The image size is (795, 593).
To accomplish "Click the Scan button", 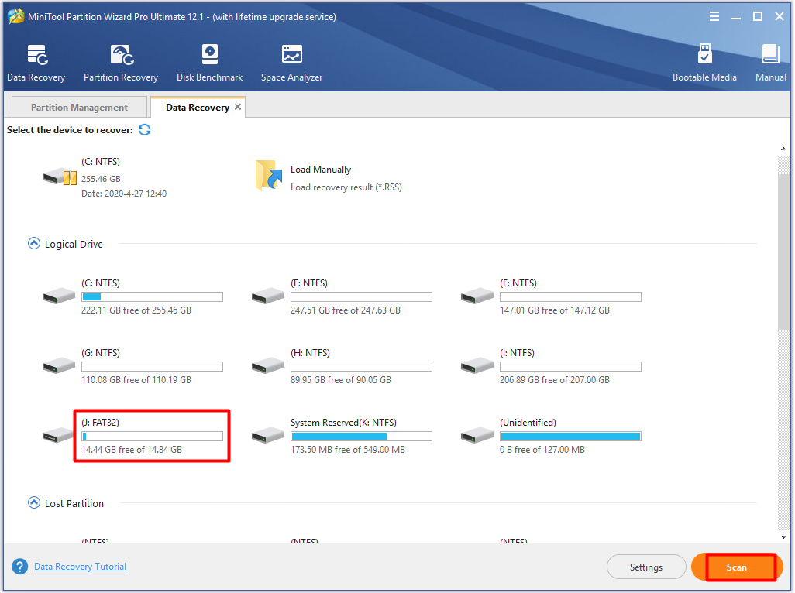I will coord(737,567).
